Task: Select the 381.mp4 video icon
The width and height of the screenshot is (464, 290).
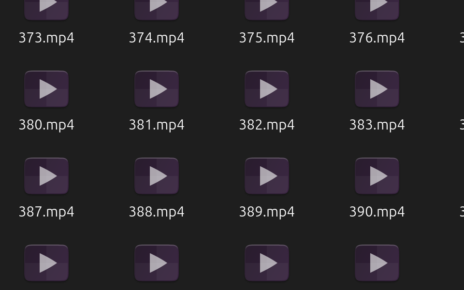Action: pyautogui.click(x=157, y=89)
